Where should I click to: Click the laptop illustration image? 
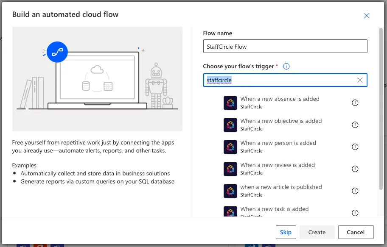[x=97, y=79]
